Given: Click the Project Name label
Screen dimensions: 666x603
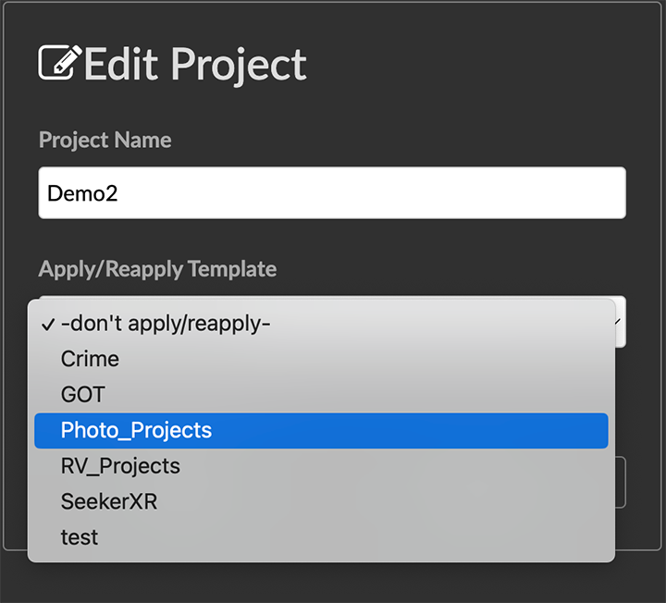Looking at the screenshot, I should [105, 141].
